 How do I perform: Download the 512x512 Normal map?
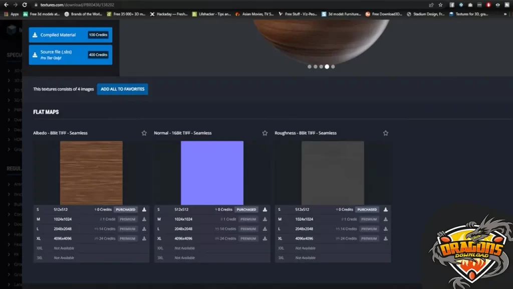click(265, 210)
